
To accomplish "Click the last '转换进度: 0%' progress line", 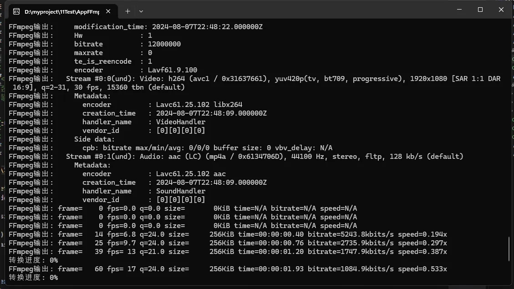I will (33, 278).
